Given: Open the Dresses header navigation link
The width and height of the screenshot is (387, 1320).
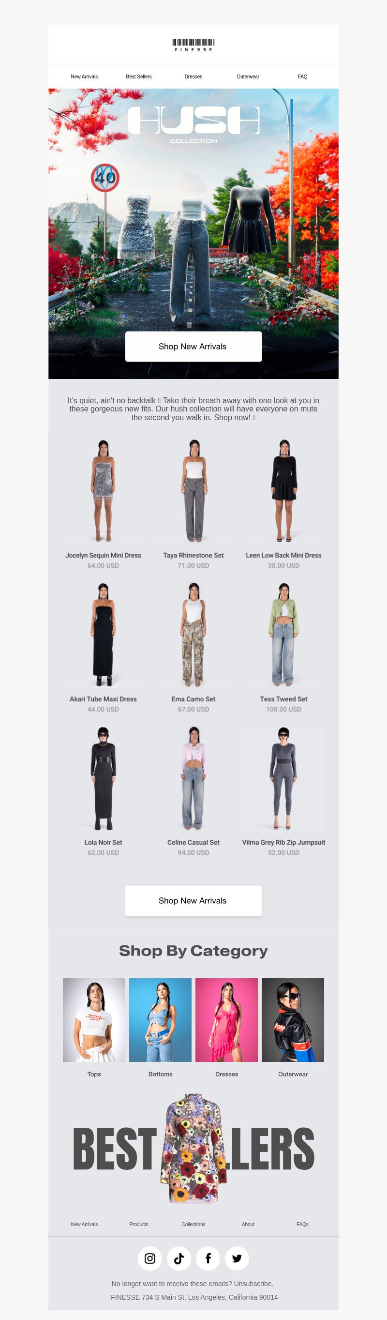Looking at the screenshot, I should tap(193, 76).
